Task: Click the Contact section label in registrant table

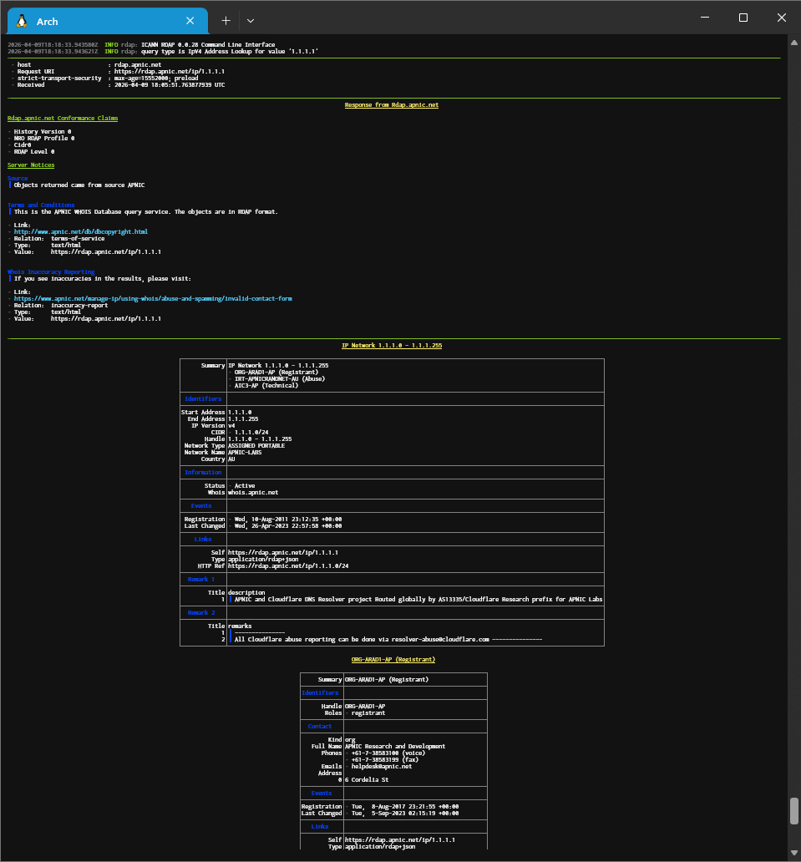Action: (319, 727)
